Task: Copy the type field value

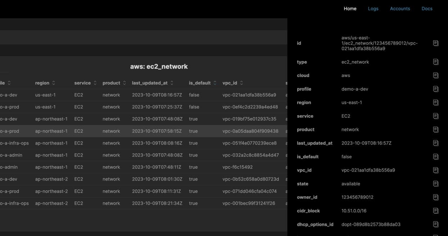Action: pyautogui.click(x=435, y=62)
